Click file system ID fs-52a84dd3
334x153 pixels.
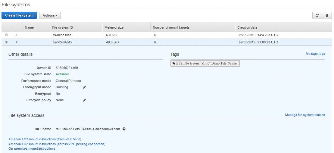coord(62,42)
